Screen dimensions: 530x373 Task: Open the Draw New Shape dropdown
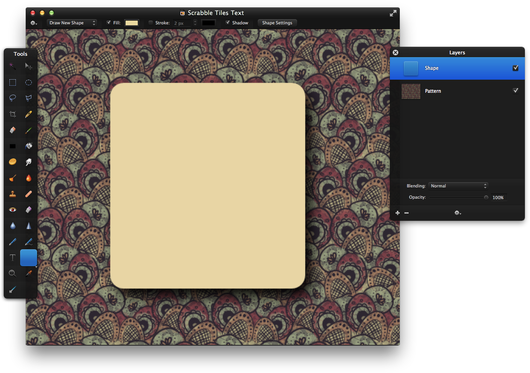72,22
